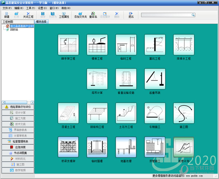Open the 地基处理 foundation treatment module
The width and height of the screenshot is (219, 179).
click(126, 147)
